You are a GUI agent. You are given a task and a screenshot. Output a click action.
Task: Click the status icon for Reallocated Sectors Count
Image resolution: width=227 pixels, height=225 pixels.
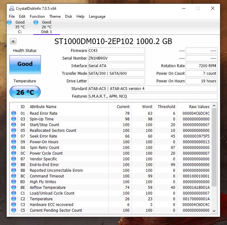pos(14,130)
